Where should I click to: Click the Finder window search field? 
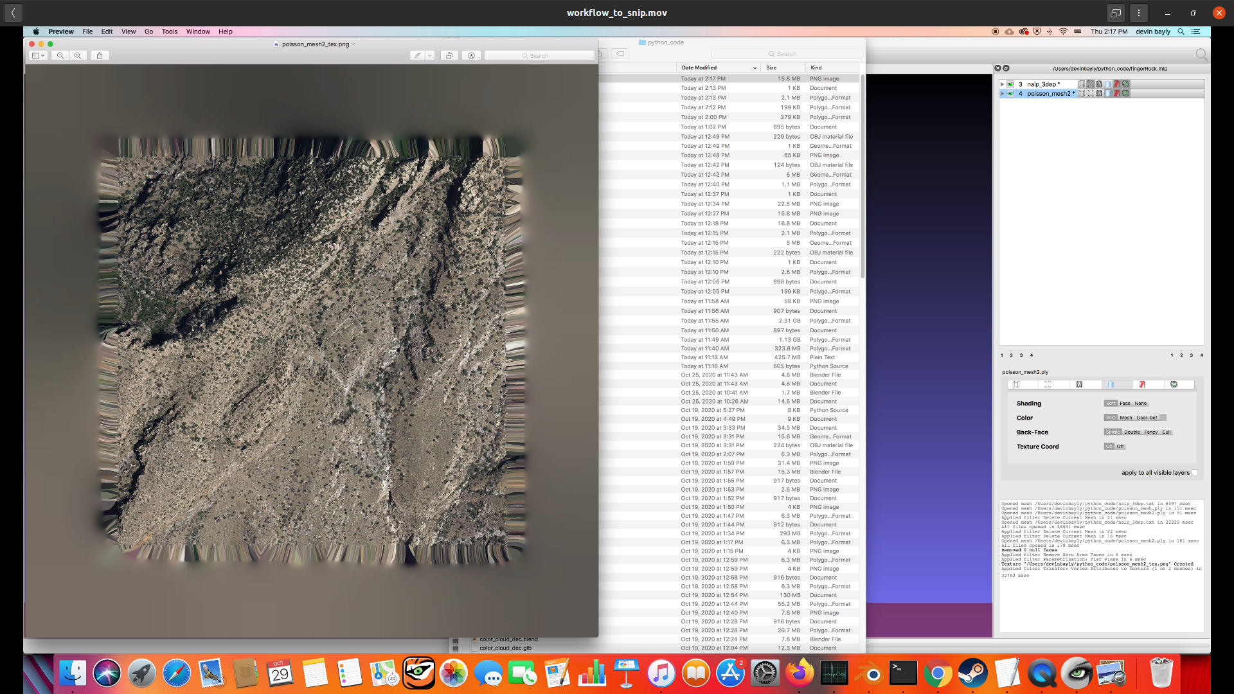[787, 54]
